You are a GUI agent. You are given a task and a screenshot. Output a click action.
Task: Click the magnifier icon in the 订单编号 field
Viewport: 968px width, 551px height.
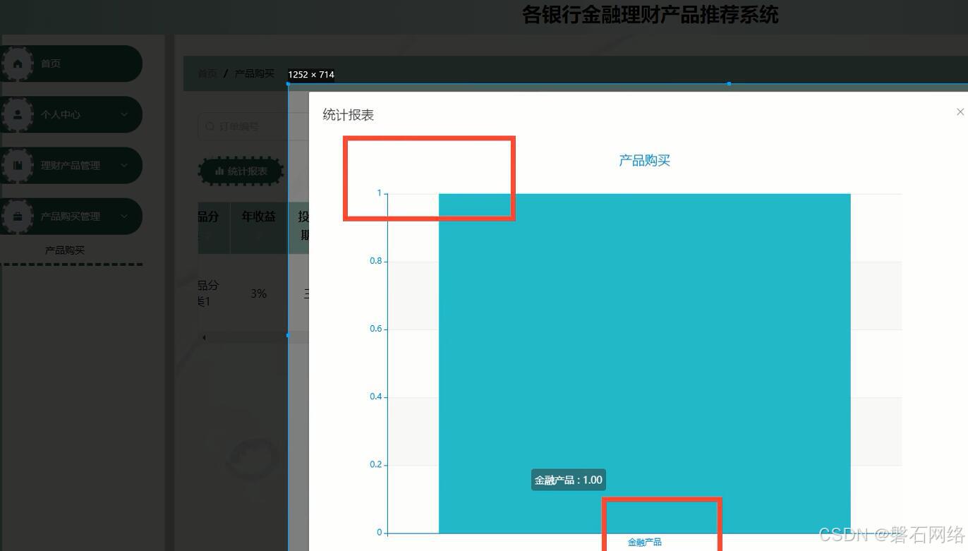pos(210,126)
